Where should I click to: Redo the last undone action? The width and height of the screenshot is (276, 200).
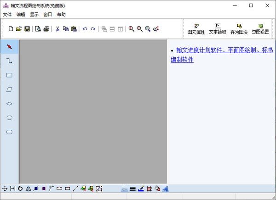click(93, 29)
